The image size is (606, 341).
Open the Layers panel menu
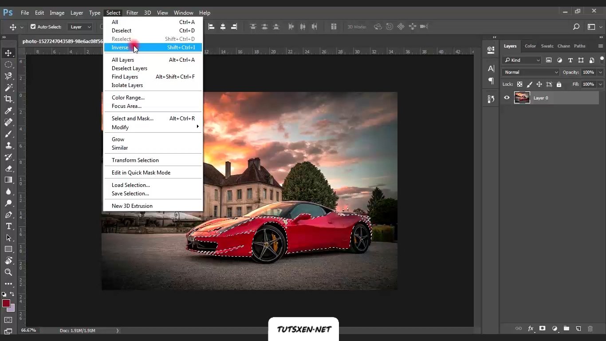coord(601,46)
